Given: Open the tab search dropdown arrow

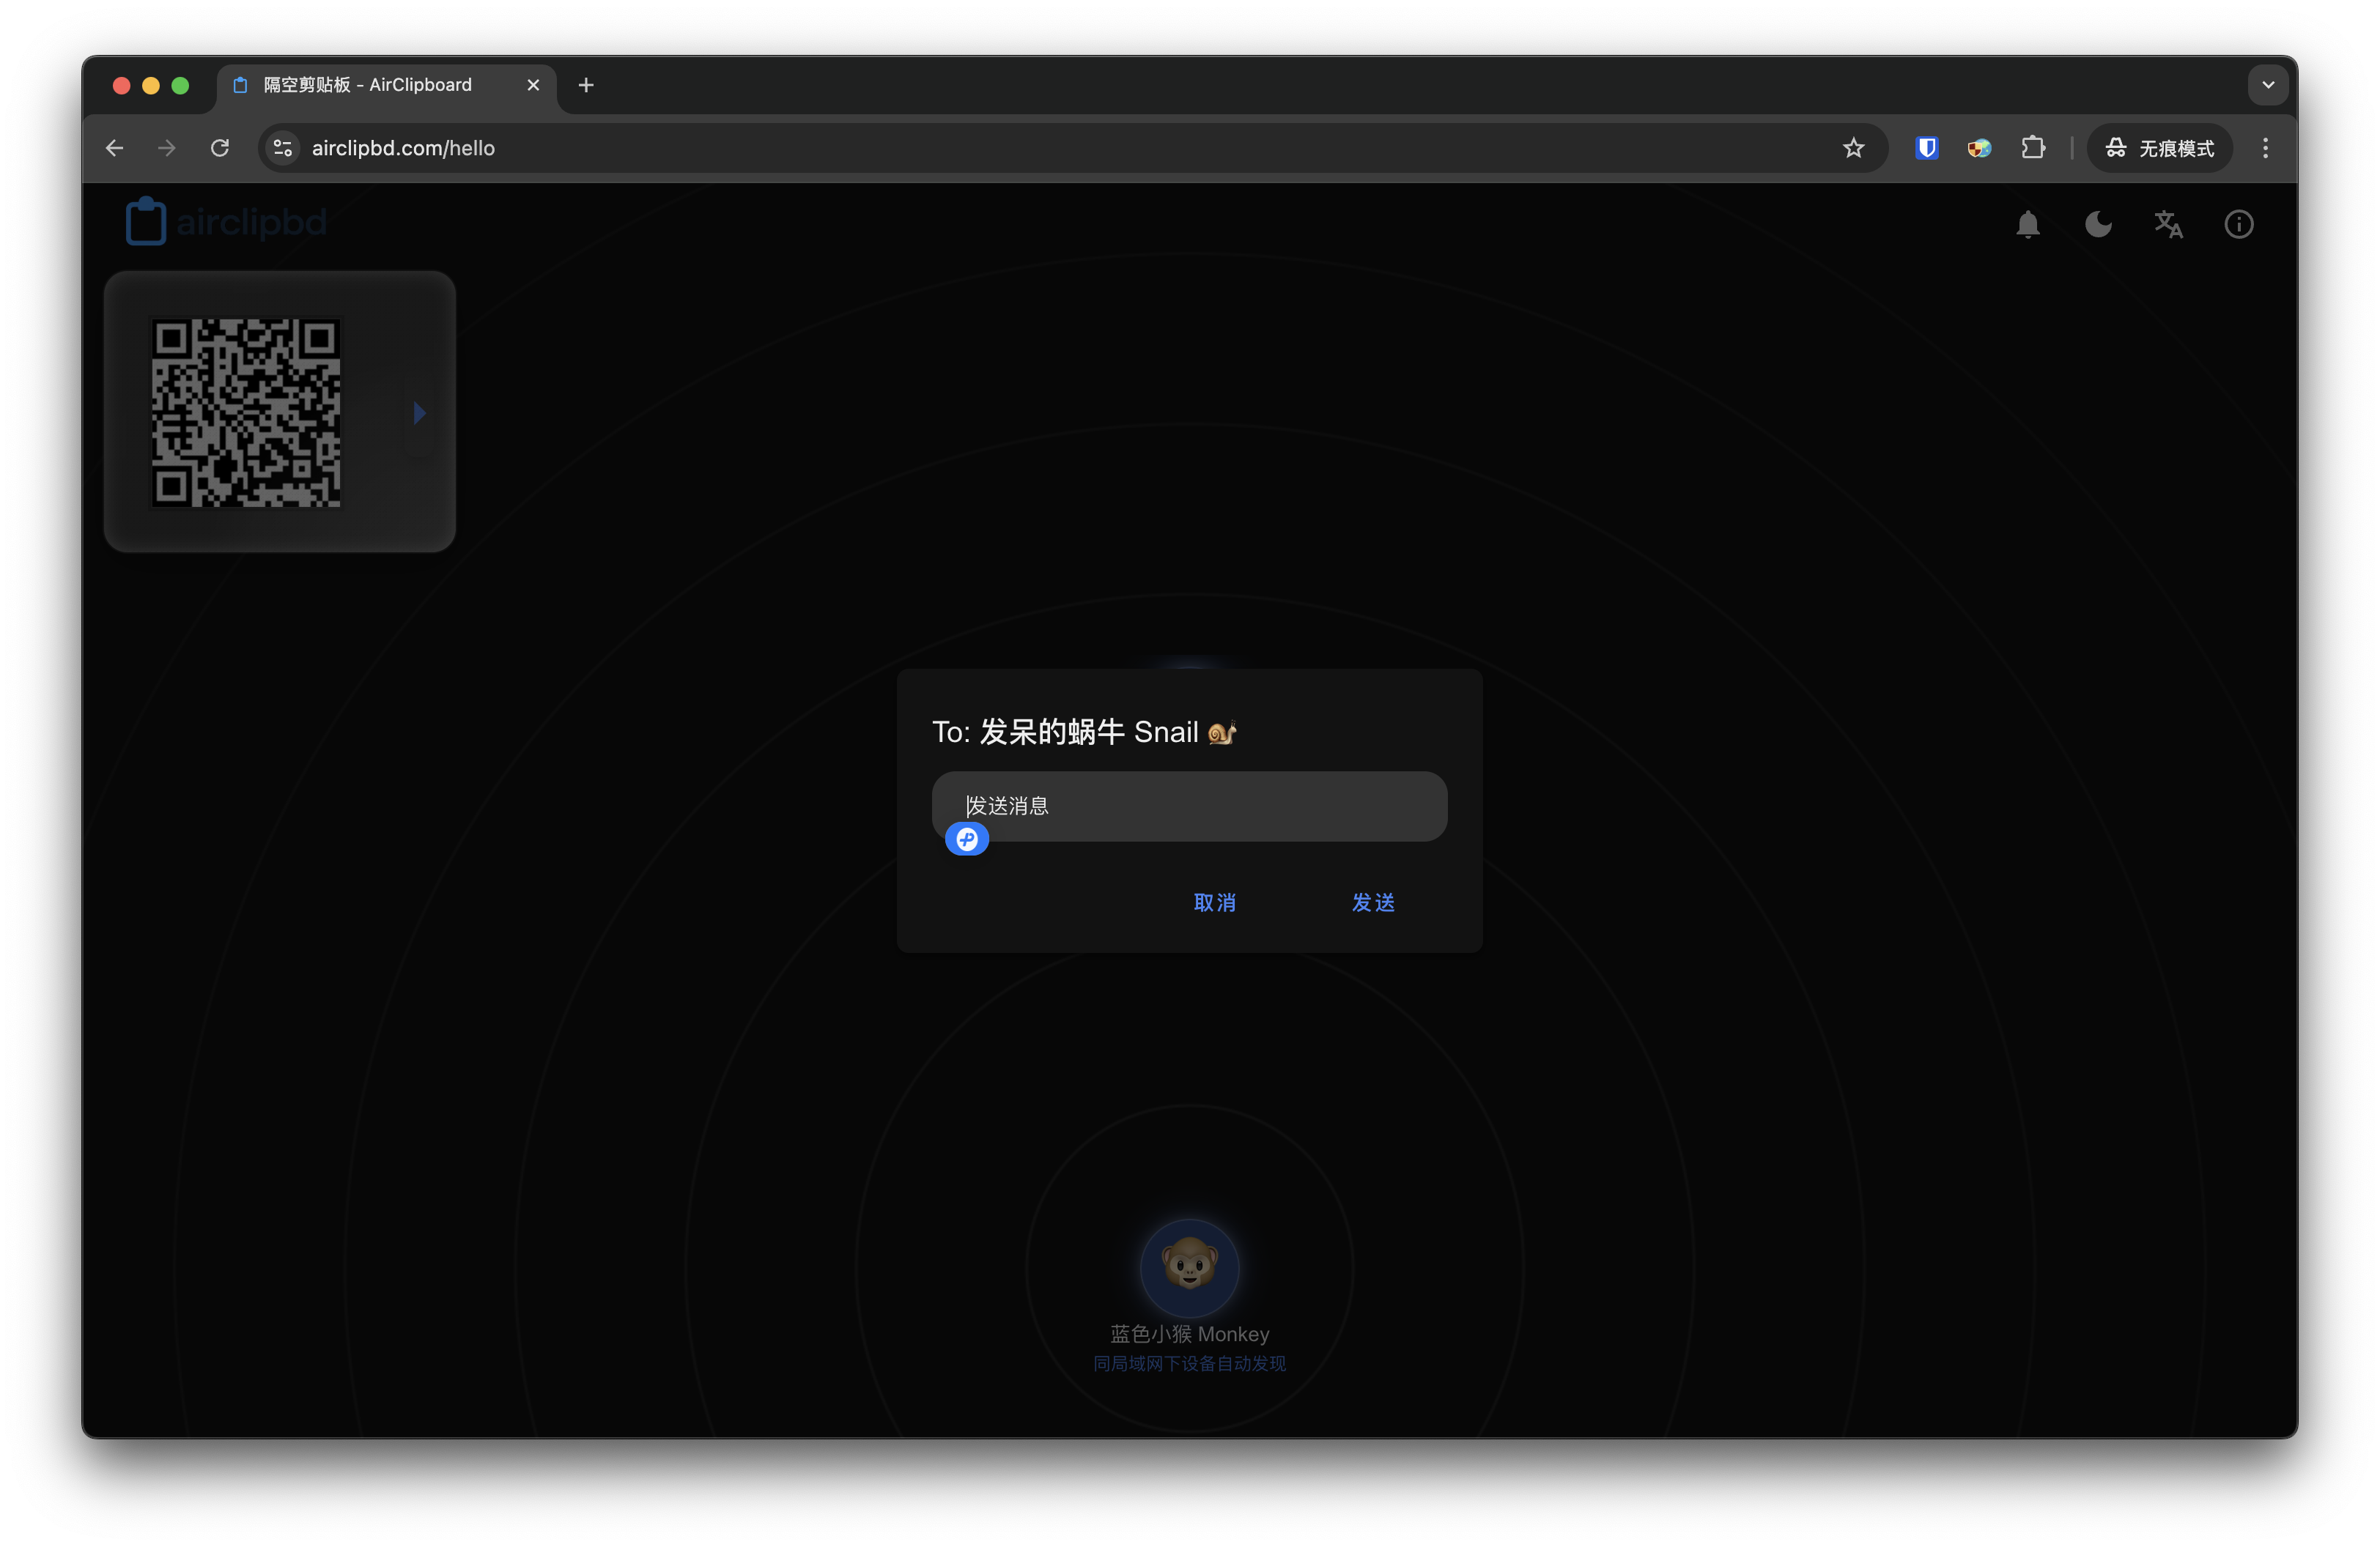Looking at the screenshot, I should click(x=2267, y=85).
